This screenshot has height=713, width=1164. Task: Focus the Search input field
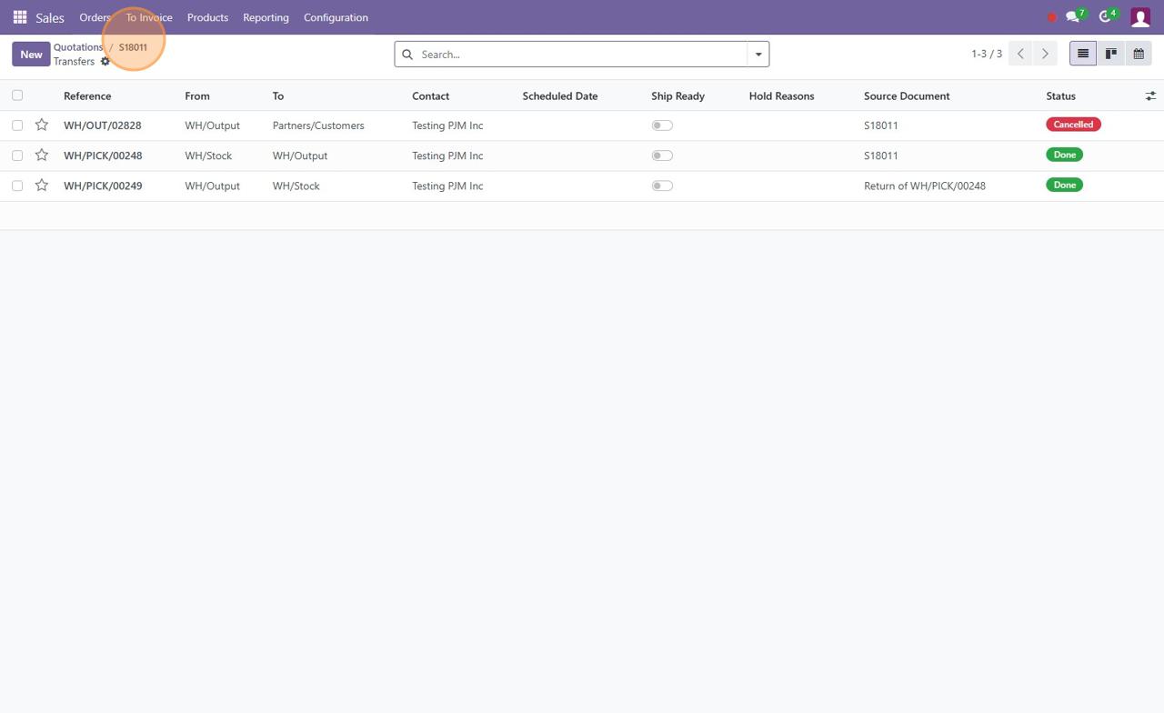tap(582, 55)
